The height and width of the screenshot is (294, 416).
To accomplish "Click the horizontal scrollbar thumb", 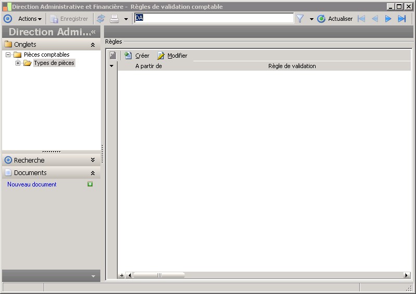I will click(159, 275).
